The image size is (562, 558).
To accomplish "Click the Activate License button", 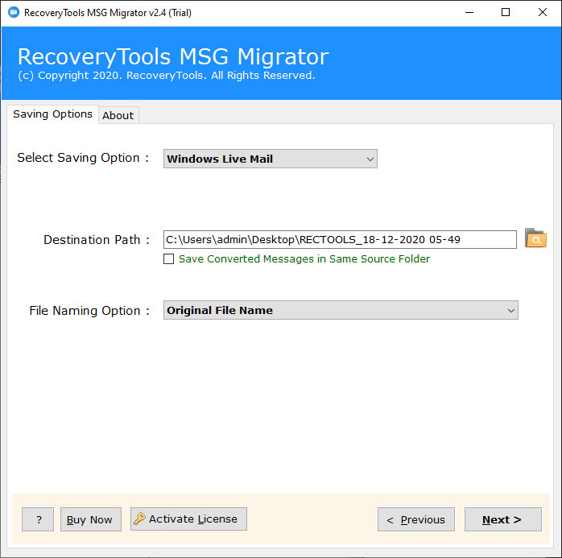I will pos(188,519).
